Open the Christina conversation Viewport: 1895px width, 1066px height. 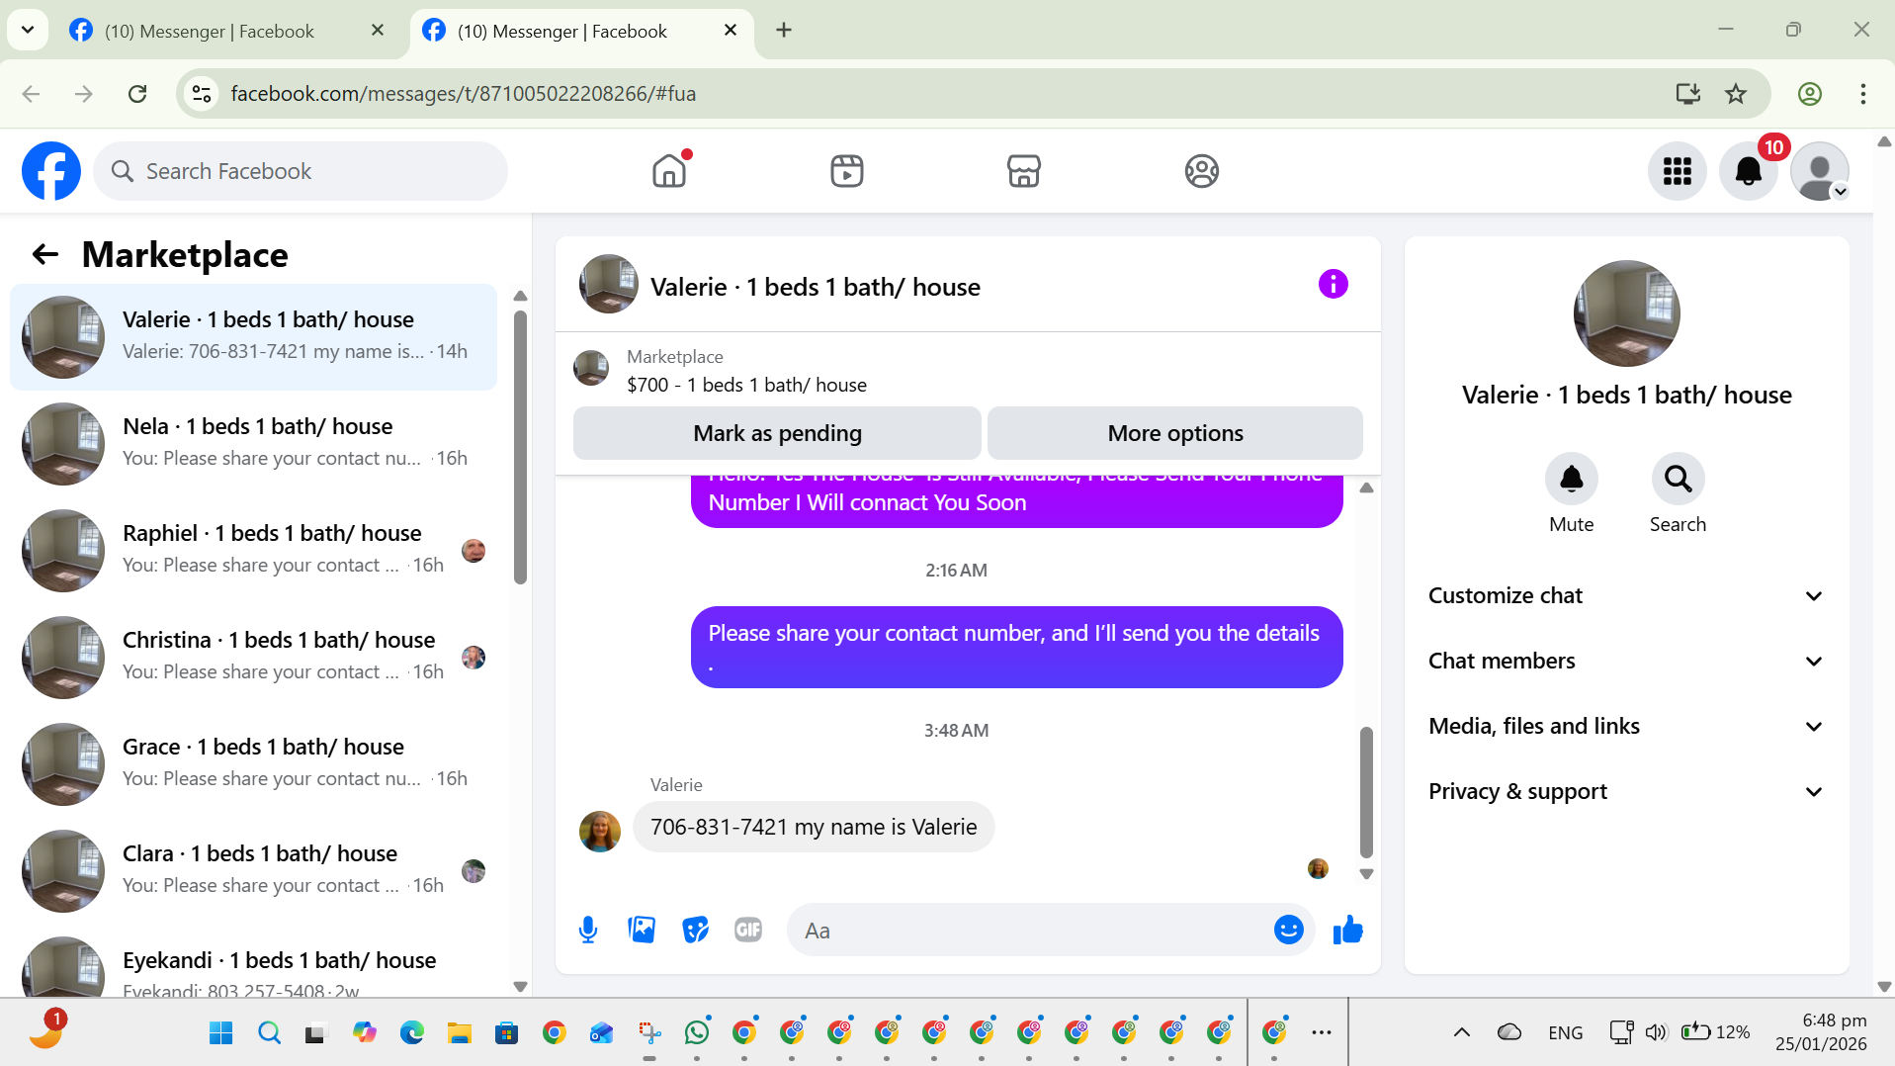tap(253, 657)
